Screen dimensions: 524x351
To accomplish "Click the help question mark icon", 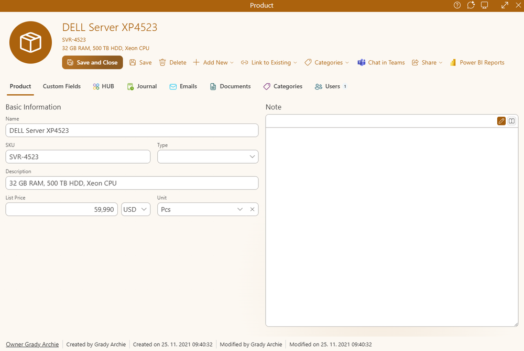I will [x=457, y=5].
